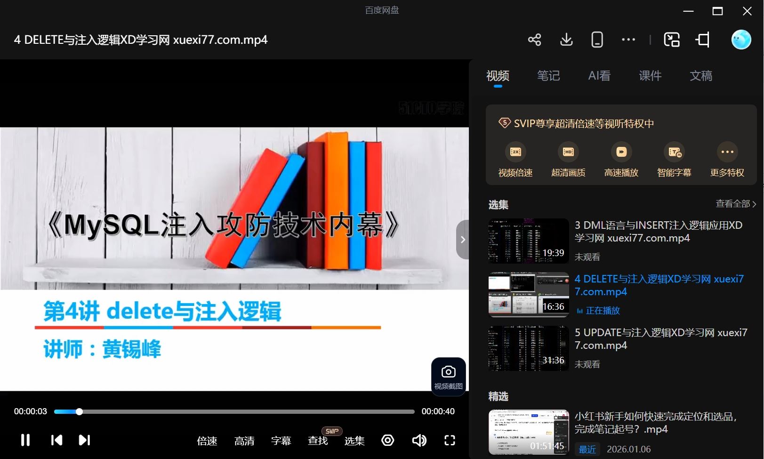764x459 pixels.
Task: Click the picture-in-picture icon near top right
Action: (x=672, y=40)
